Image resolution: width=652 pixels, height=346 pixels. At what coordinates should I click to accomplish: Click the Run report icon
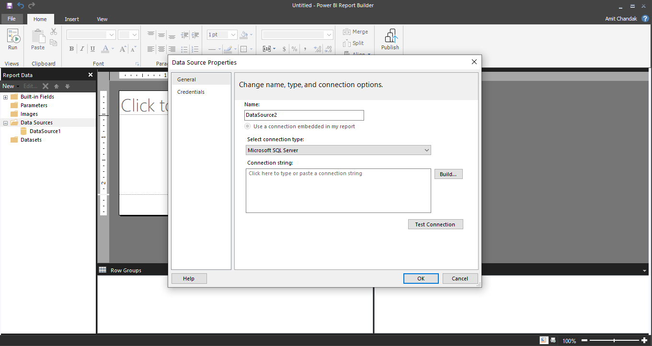point(13,36)
